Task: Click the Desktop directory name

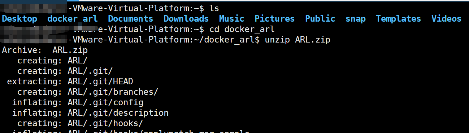Action: [x=19, y=19]
